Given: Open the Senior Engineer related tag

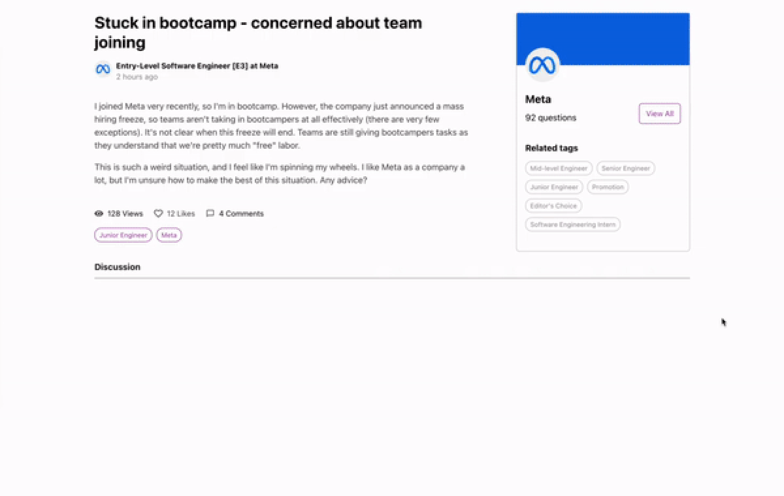Looking at the screenshot, I should coord(626,168).
